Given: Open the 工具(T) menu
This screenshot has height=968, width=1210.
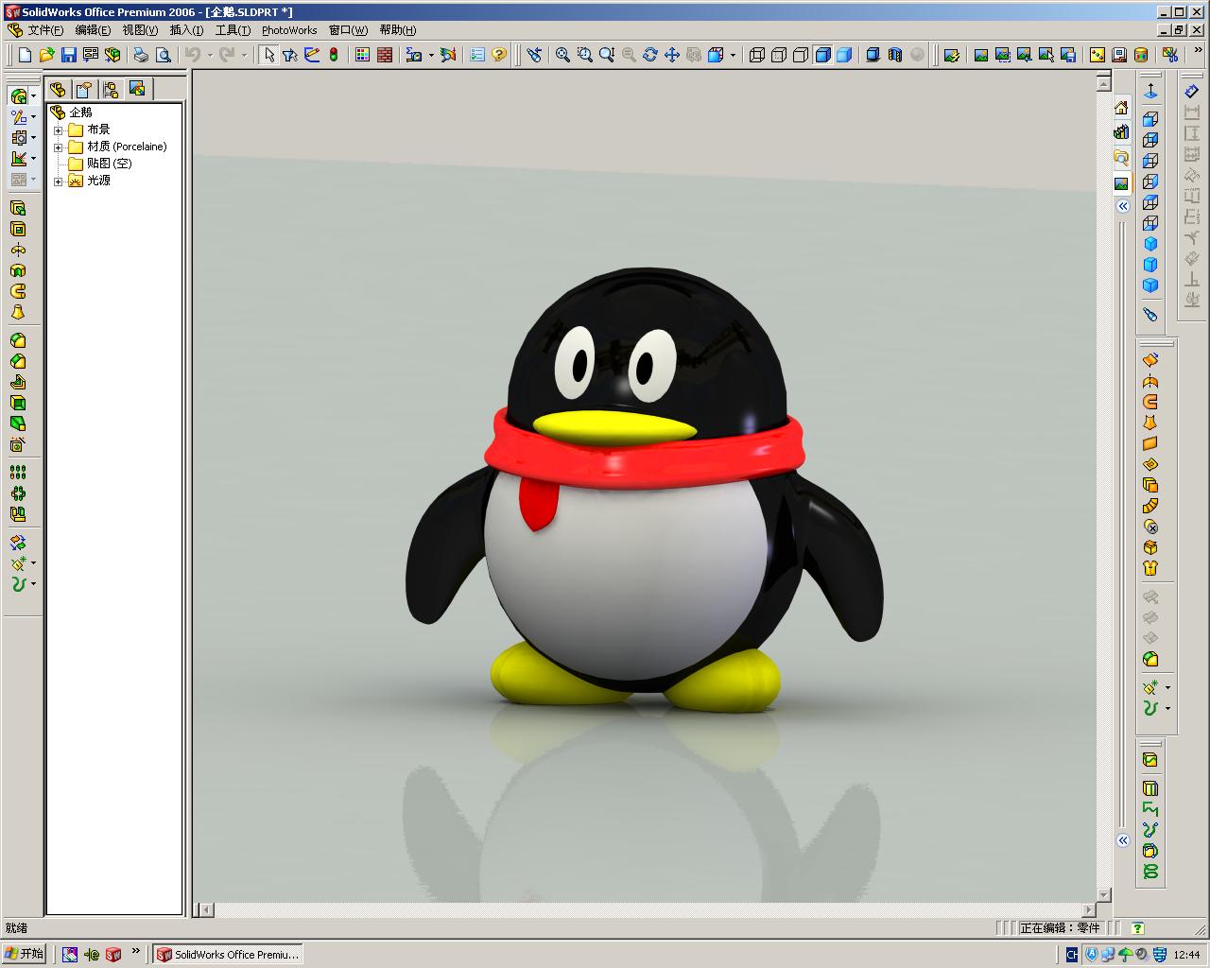Looking at the screenshot, I should 233,30.
